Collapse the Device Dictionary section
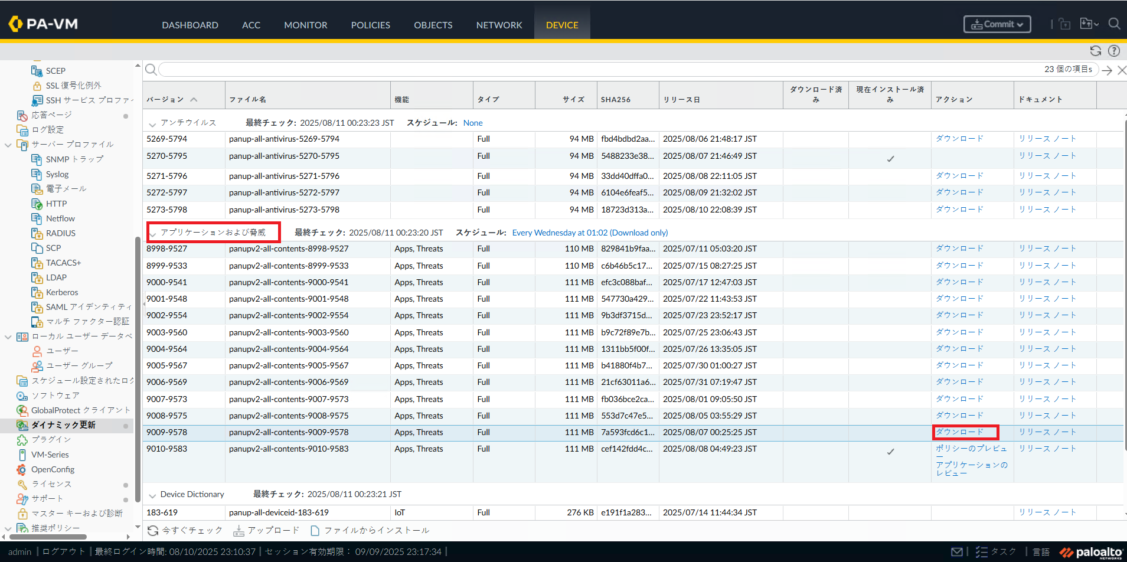This screenshot has width=1127, height=562. [152, 495]
